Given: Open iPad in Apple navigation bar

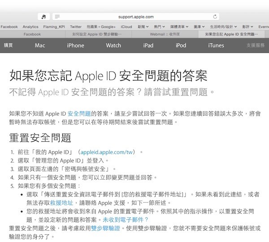Looking at the screenshot, I should coord(148,45).
